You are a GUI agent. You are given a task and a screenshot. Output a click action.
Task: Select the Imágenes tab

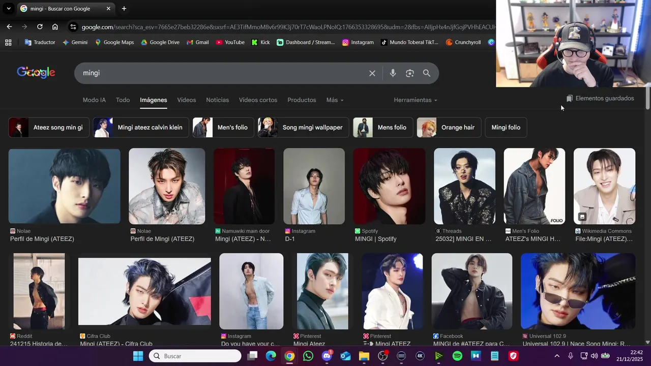point(154,100)
